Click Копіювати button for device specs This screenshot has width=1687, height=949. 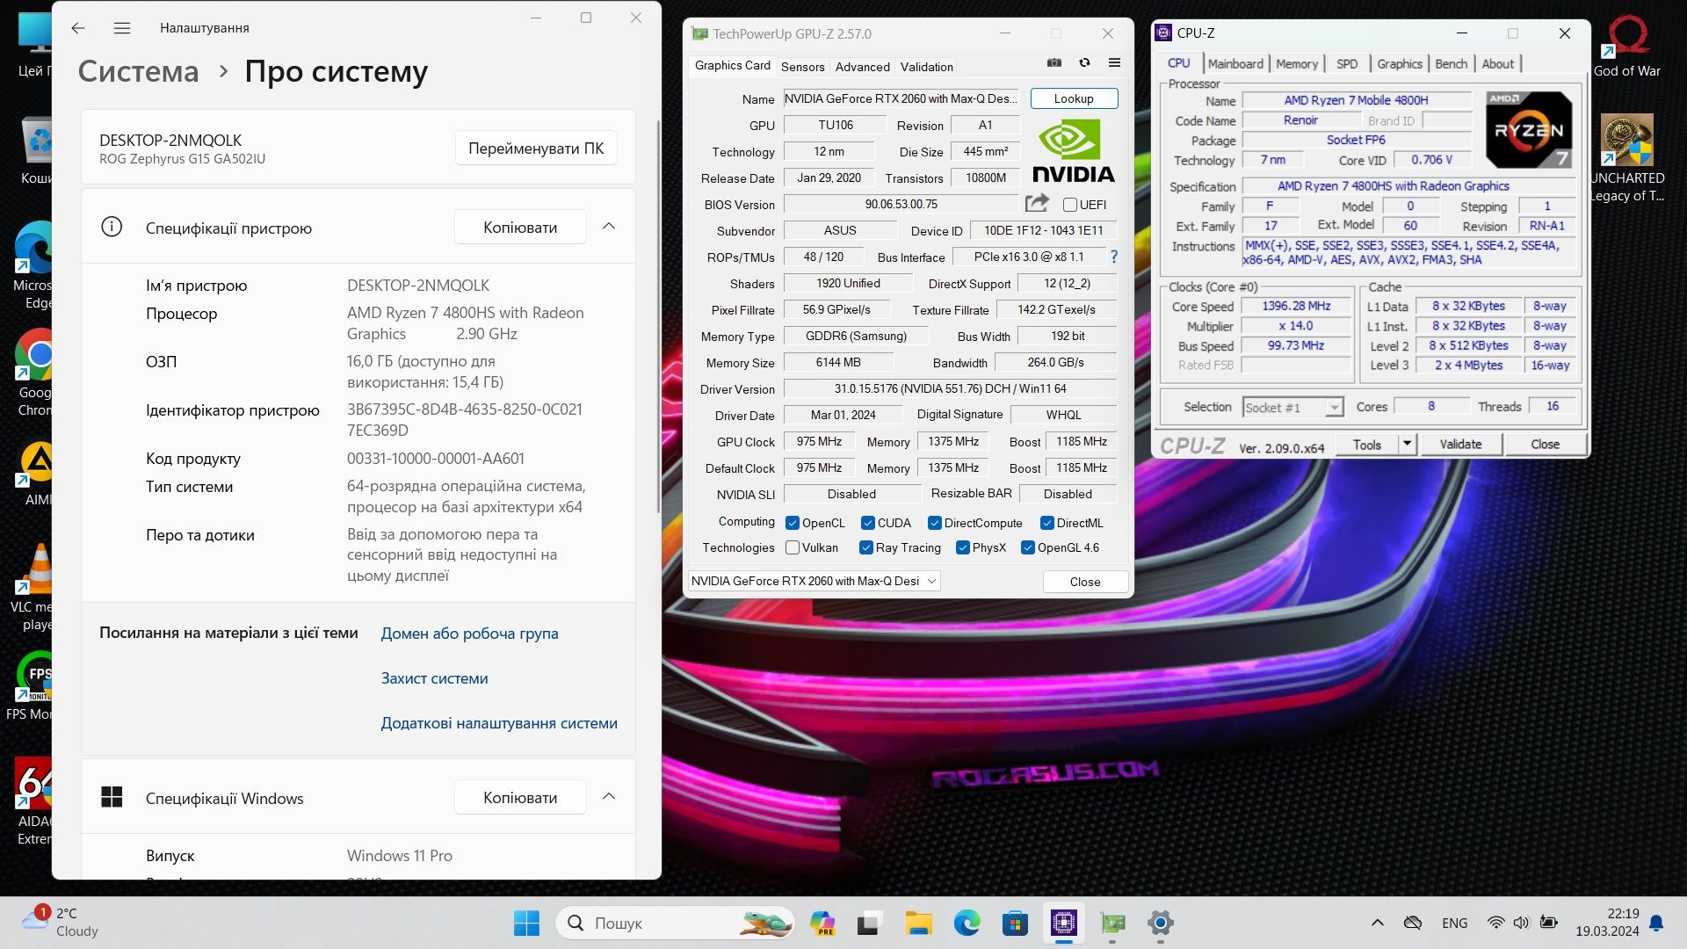click(x=518, y=227)
